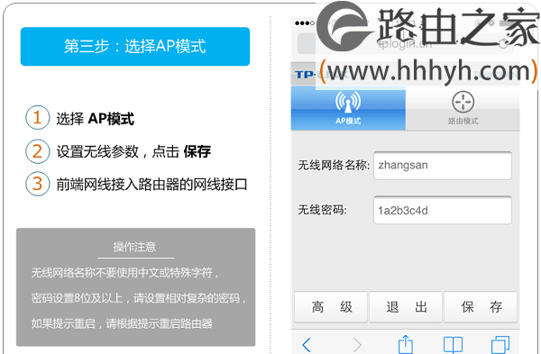Screen dimensions: 541x354
Task: Switch to the 路由模式 tab
Action: point(463,108)
